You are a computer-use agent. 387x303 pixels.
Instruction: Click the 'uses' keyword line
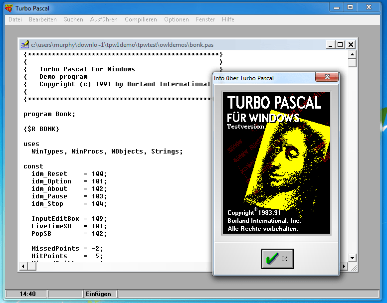point(31,144)
